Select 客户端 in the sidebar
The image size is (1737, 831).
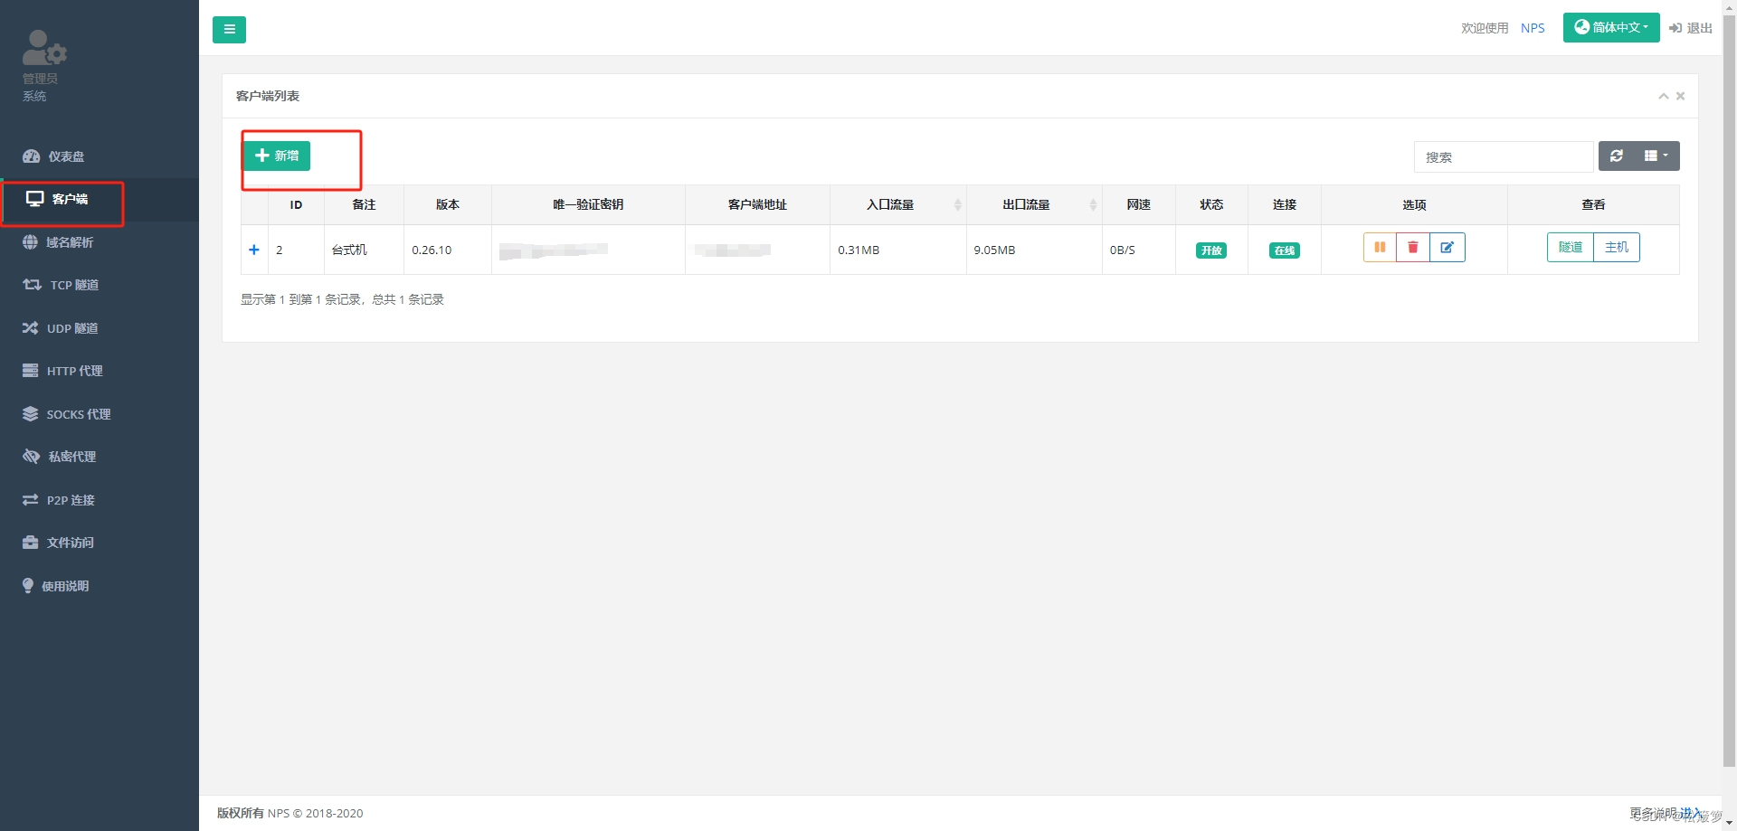(x=100, y=199)
